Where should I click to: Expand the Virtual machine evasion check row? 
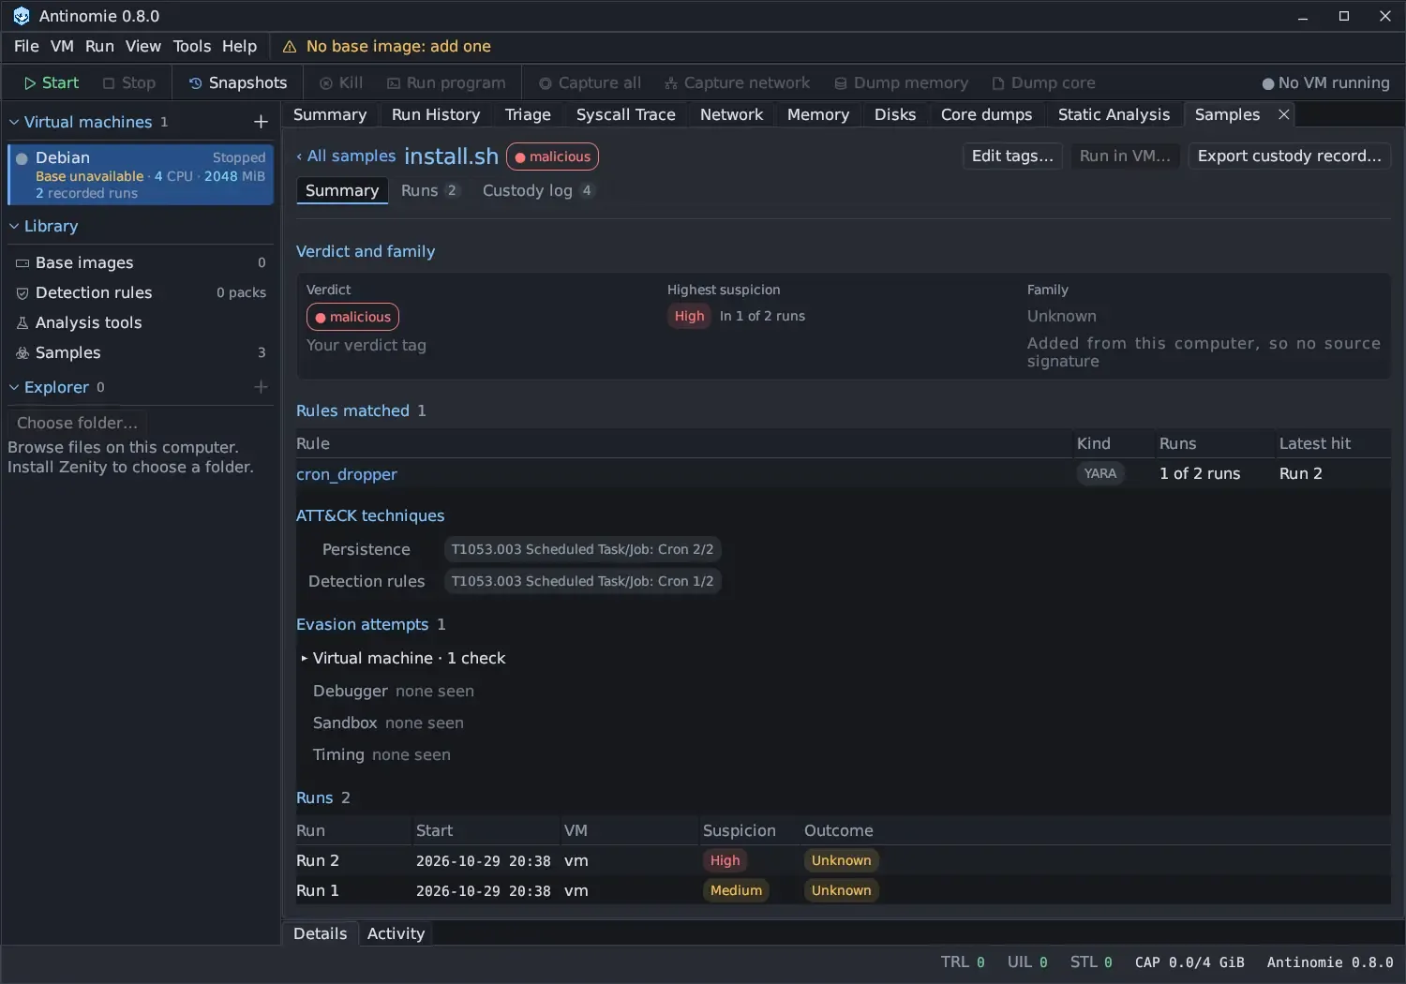(305, 659)
